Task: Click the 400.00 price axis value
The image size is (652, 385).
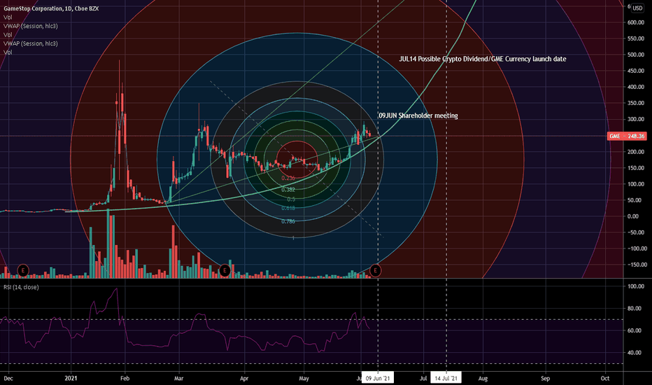Action: (x=636, y=87)
